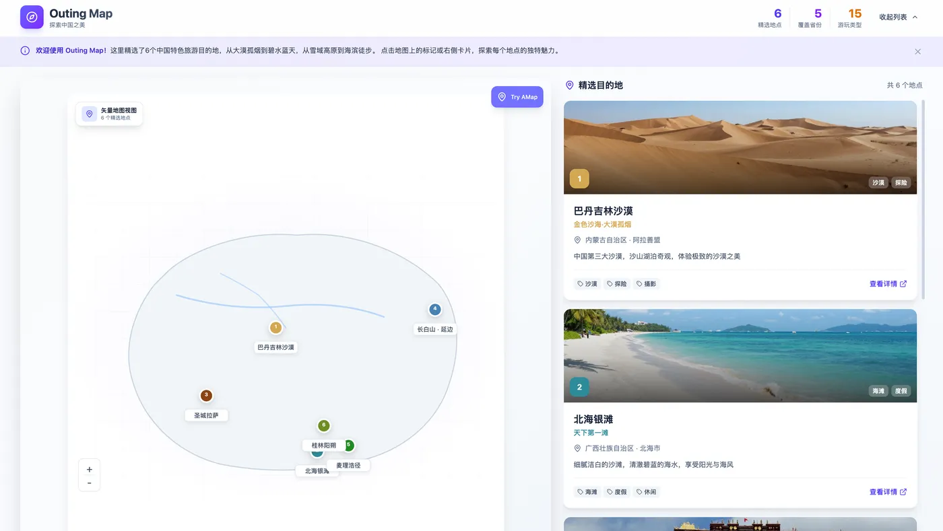This screenshot has width=943, height=531.
Task: Zoom in on map with plus button
Action: click(x=90, y=469)
